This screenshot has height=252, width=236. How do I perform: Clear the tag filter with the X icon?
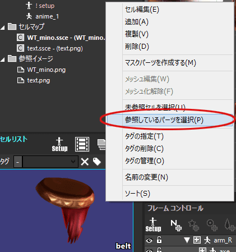pos(85,162)
